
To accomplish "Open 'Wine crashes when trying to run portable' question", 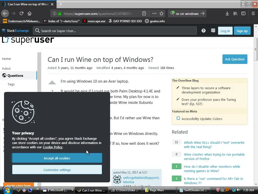I will [x=214, y=157].
